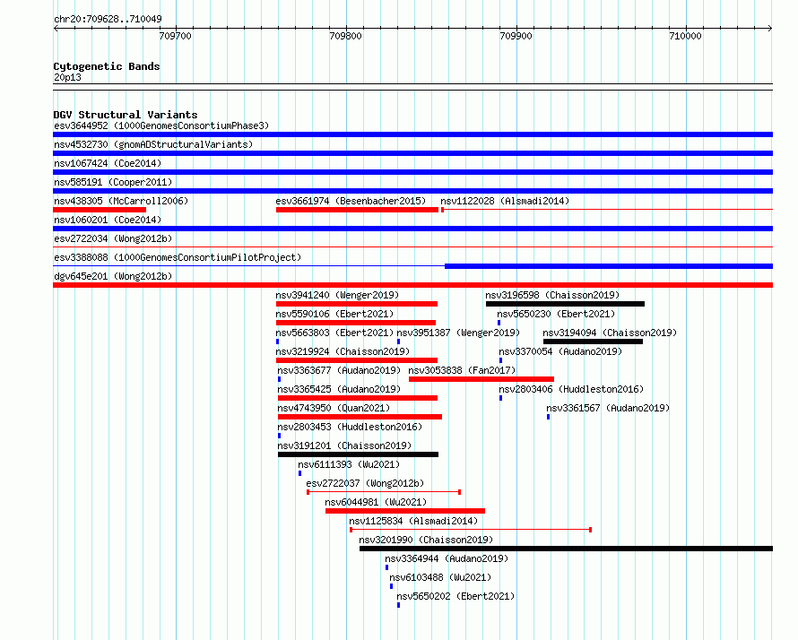The height and width of the screenshot is (640, 798).
Task: Click the Cytogenetic Bands track title
Action: point(107,66)
